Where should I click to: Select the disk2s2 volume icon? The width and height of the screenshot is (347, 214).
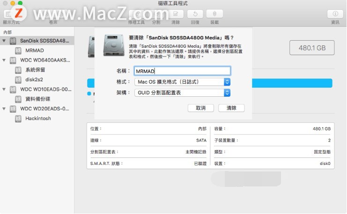pyautogui.click(x=18, y=79)
